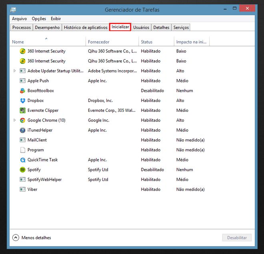The height and width of the screenshot is (254, 264).
Task: Select the SpotifyWebHelper entry name
Action: click(x=45, y=180)
